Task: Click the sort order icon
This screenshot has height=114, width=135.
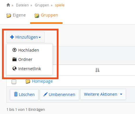Action: tap(97, 70)
